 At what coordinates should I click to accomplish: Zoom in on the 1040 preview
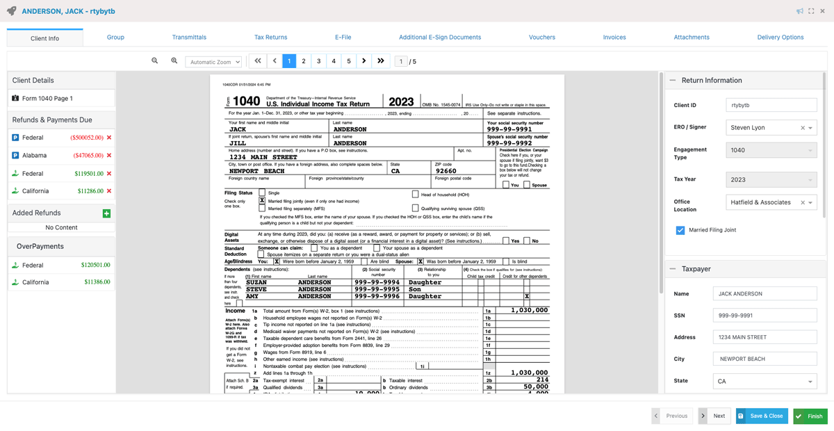[x=174, y=61]
